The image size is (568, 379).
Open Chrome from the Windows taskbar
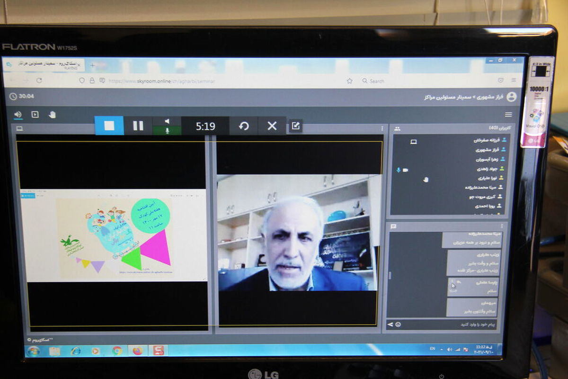[117, 351]
